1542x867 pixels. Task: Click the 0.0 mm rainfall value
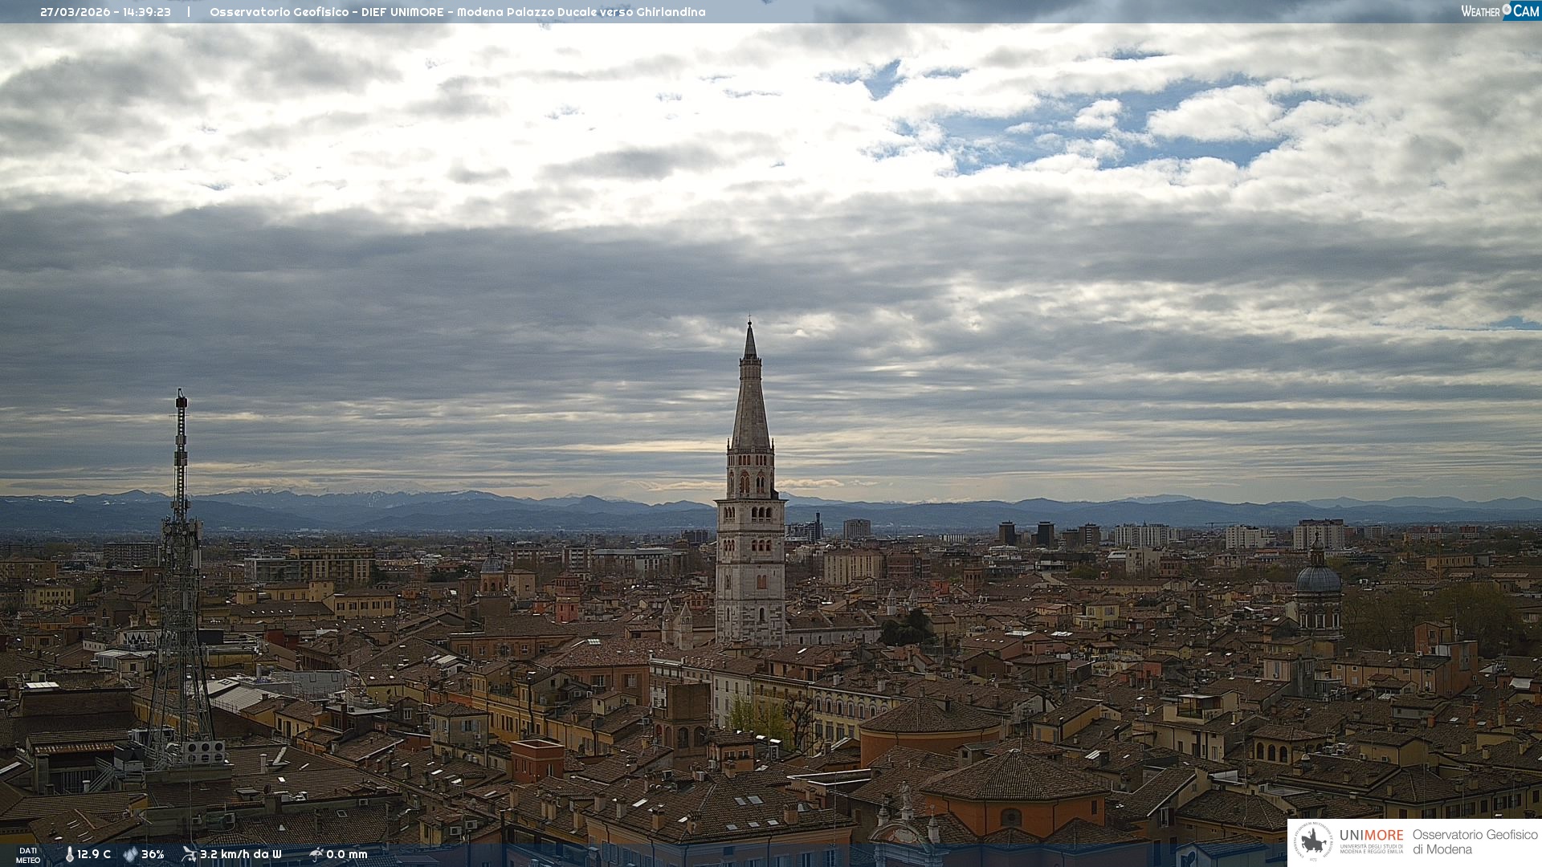click(x=346, y=854)
